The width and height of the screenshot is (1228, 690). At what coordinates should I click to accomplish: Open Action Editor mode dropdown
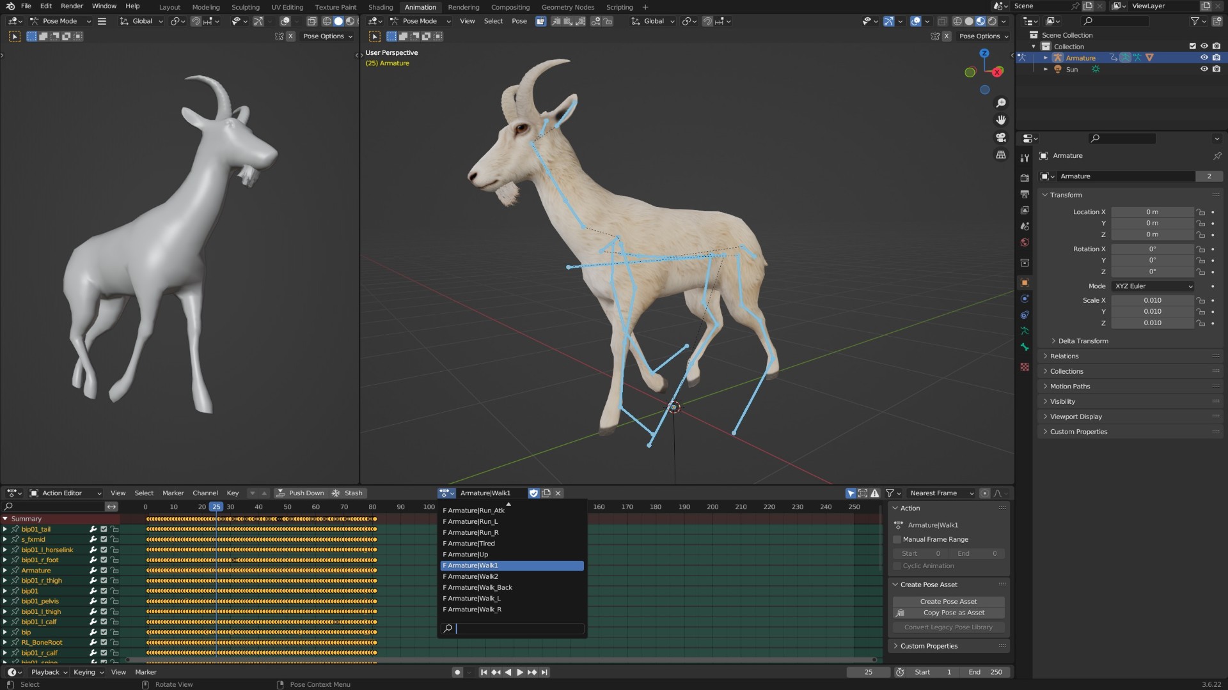click(66, 493)
